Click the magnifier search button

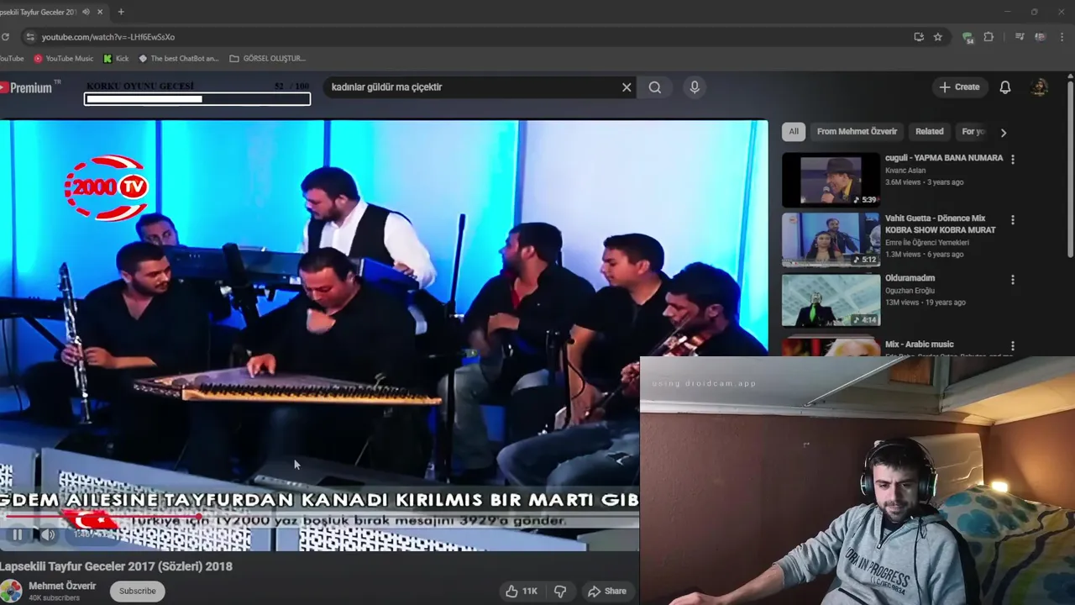655,87
